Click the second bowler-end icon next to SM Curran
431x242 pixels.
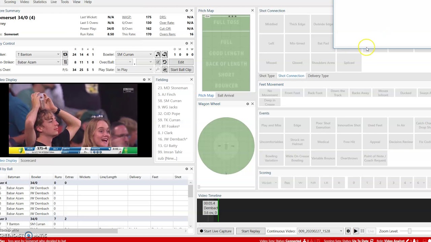click(x=165, y=54)
